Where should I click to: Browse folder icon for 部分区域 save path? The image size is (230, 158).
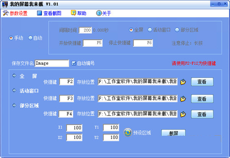pyautogui.click(x=183, y=114)
